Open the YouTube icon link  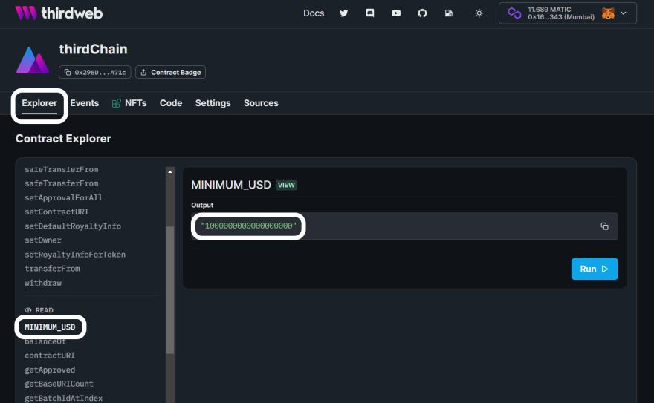[396, 13]
